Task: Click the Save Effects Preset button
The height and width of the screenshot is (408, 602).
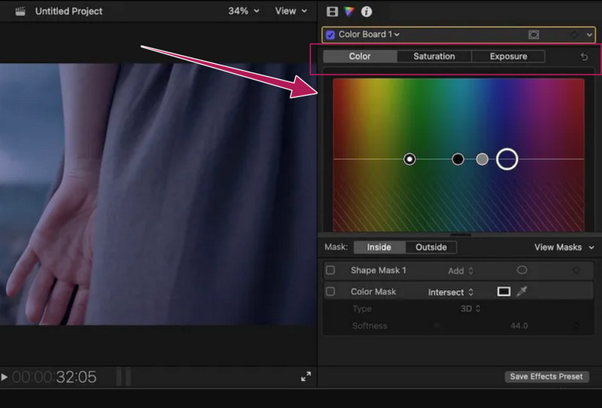Action: (546, 376)
